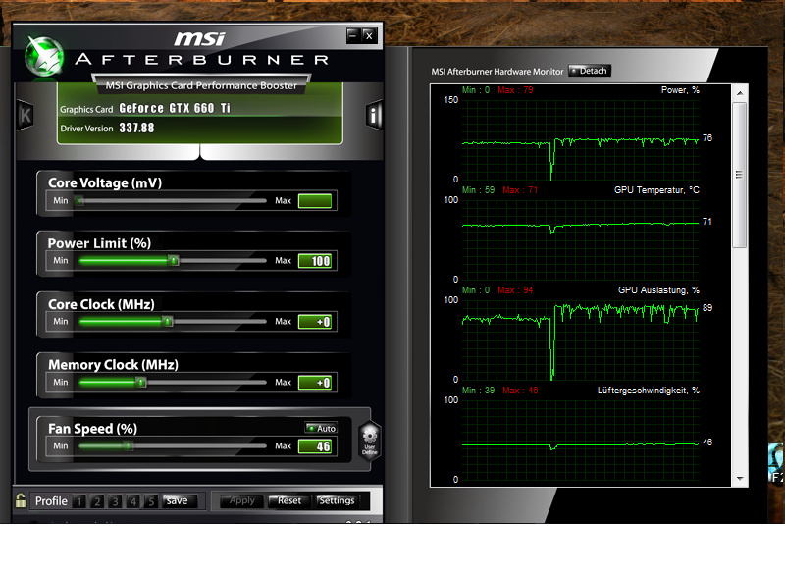Detach the Hardware Monitor panel

[590, 71]
